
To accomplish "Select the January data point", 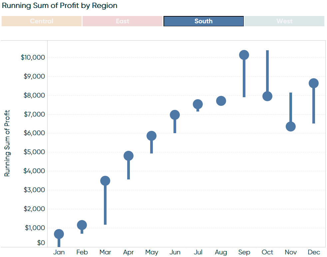I will click(59, 234).
